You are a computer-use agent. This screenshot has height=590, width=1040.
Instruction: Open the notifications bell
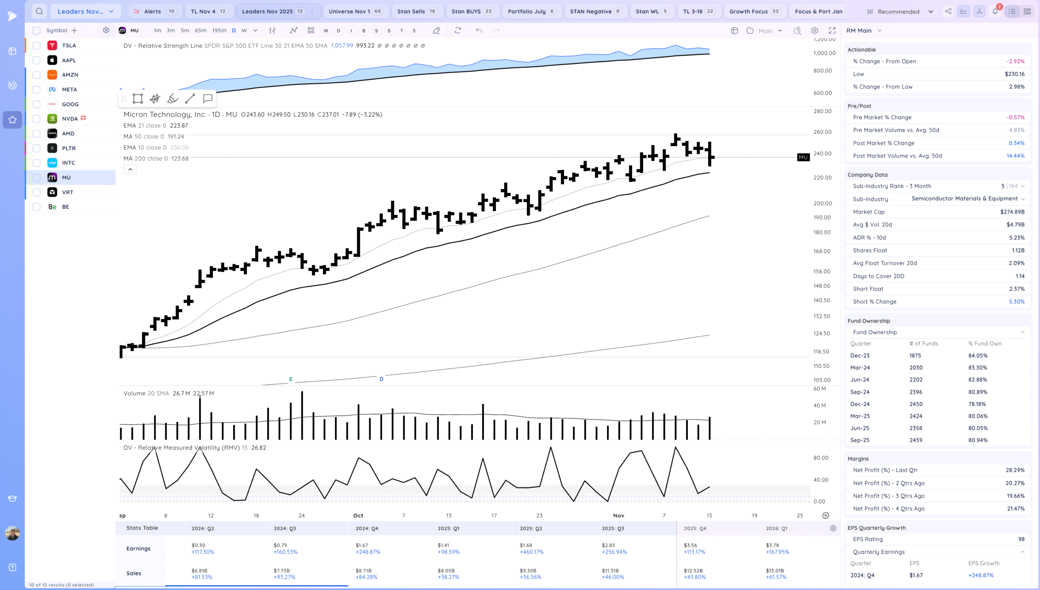tap(995, 11)
